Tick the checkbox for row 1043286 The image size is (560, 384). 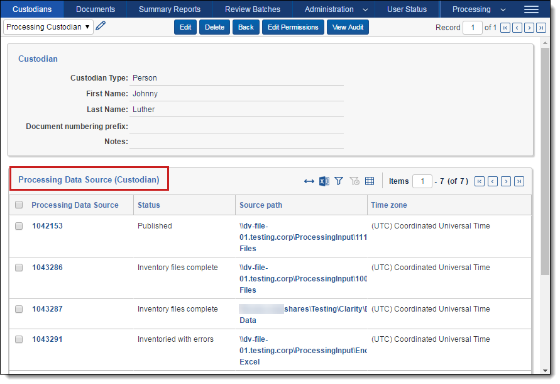click(x=19, y=268)
